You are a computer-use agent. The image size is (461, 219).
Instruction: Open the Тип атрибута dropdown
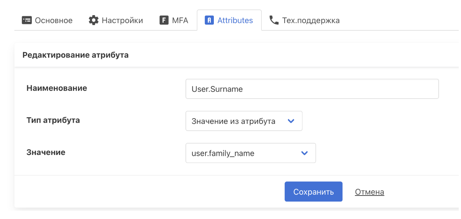[243, 121]
